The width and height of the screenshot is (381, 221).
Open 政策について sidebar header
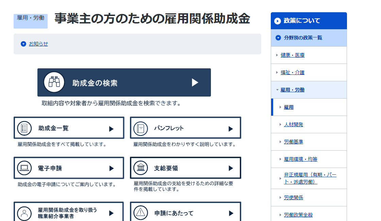coord(309,21)
